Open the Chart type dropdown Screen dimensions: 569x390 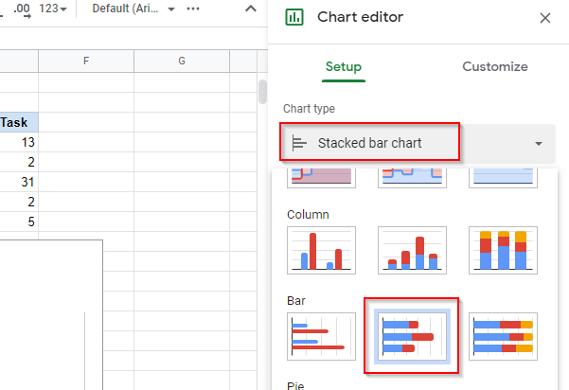coord(418,143)
